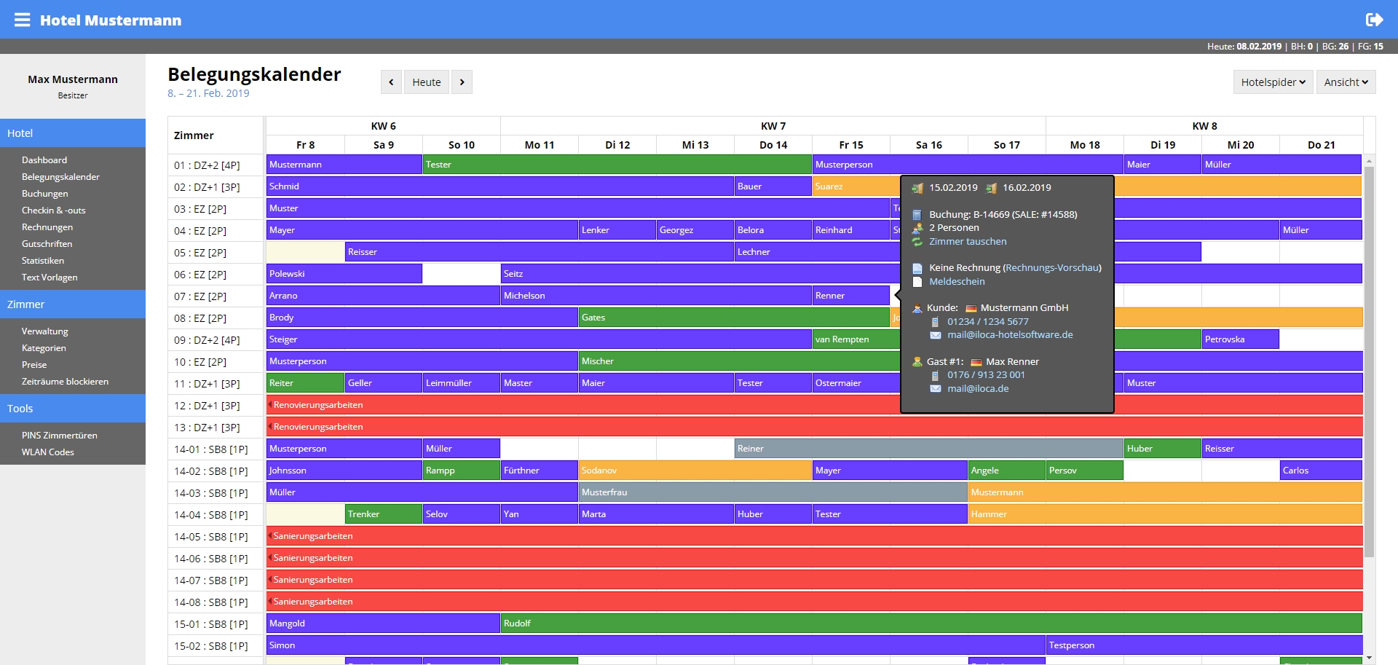Open Statistiken in the sidebar

(43, 261)
